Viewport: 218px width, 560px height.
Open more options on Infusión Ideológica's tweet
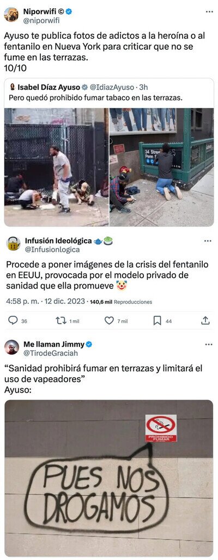[208, 241]
